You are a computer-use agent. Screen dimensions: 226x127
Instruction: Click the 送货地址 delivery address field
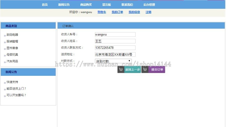click(x=115, y=54)
